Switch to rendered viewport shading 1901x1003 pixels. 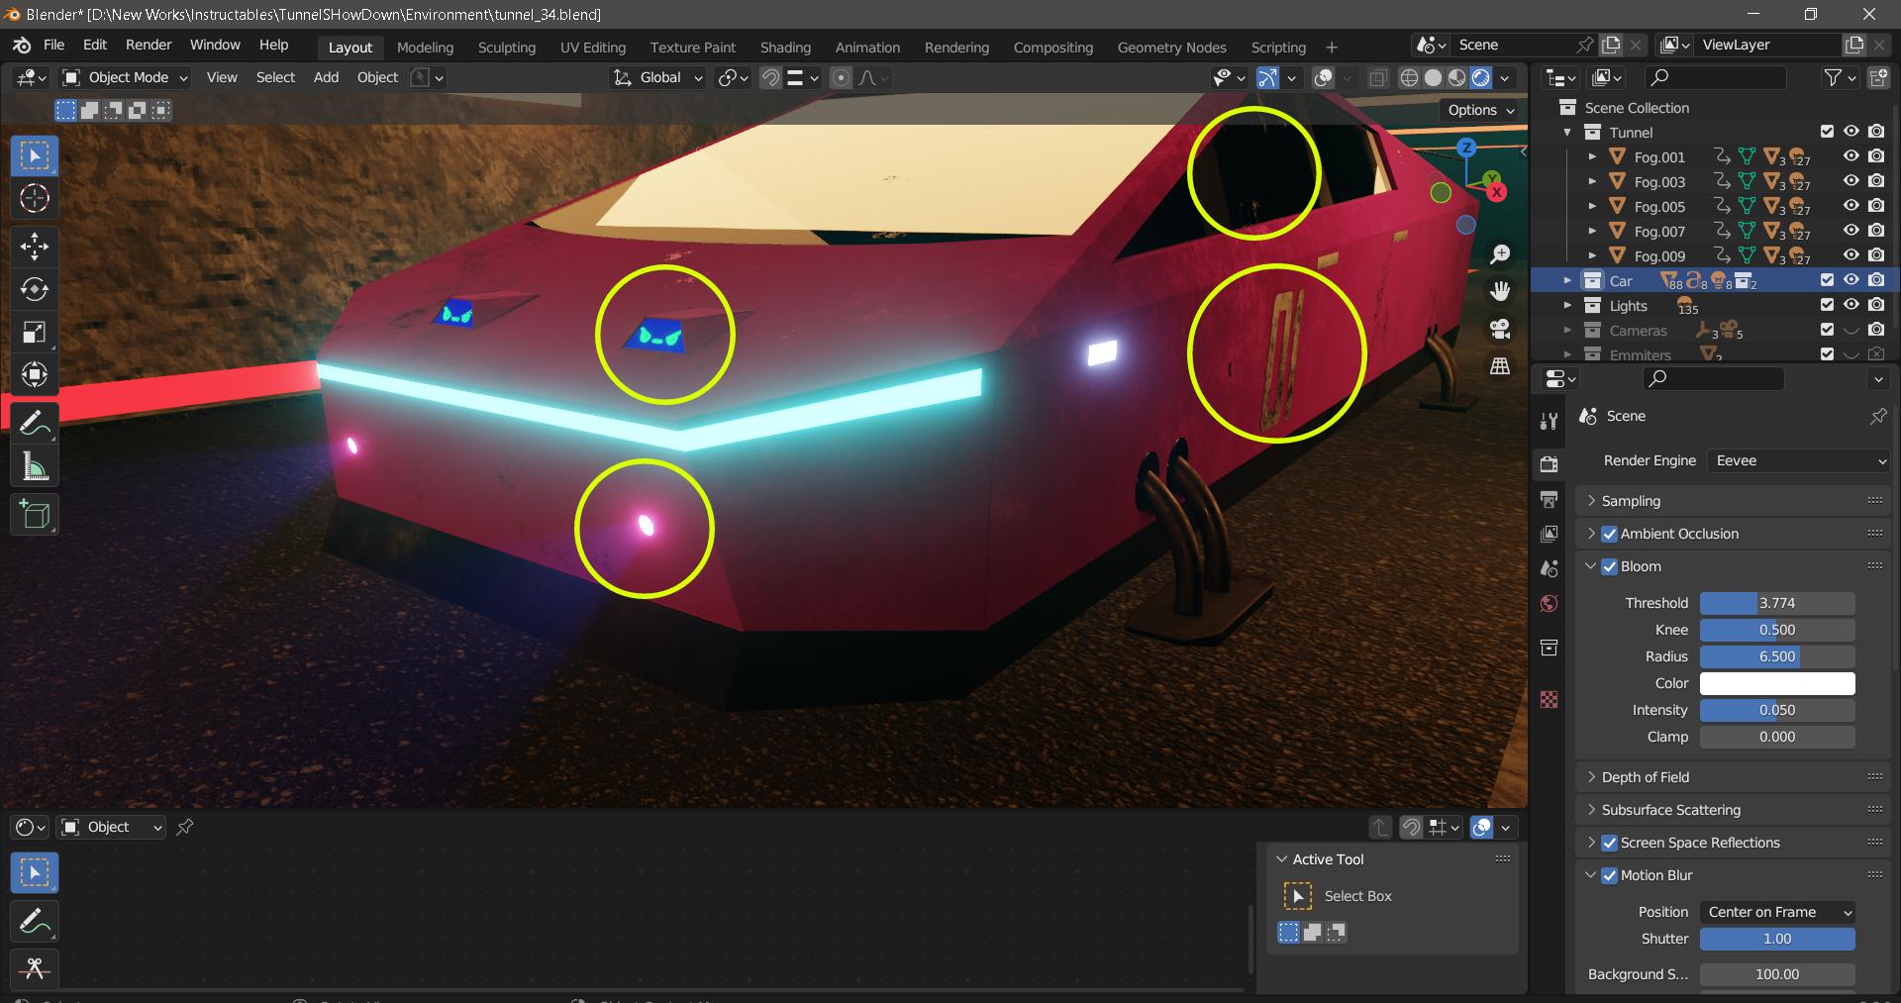pos(1481,78)
